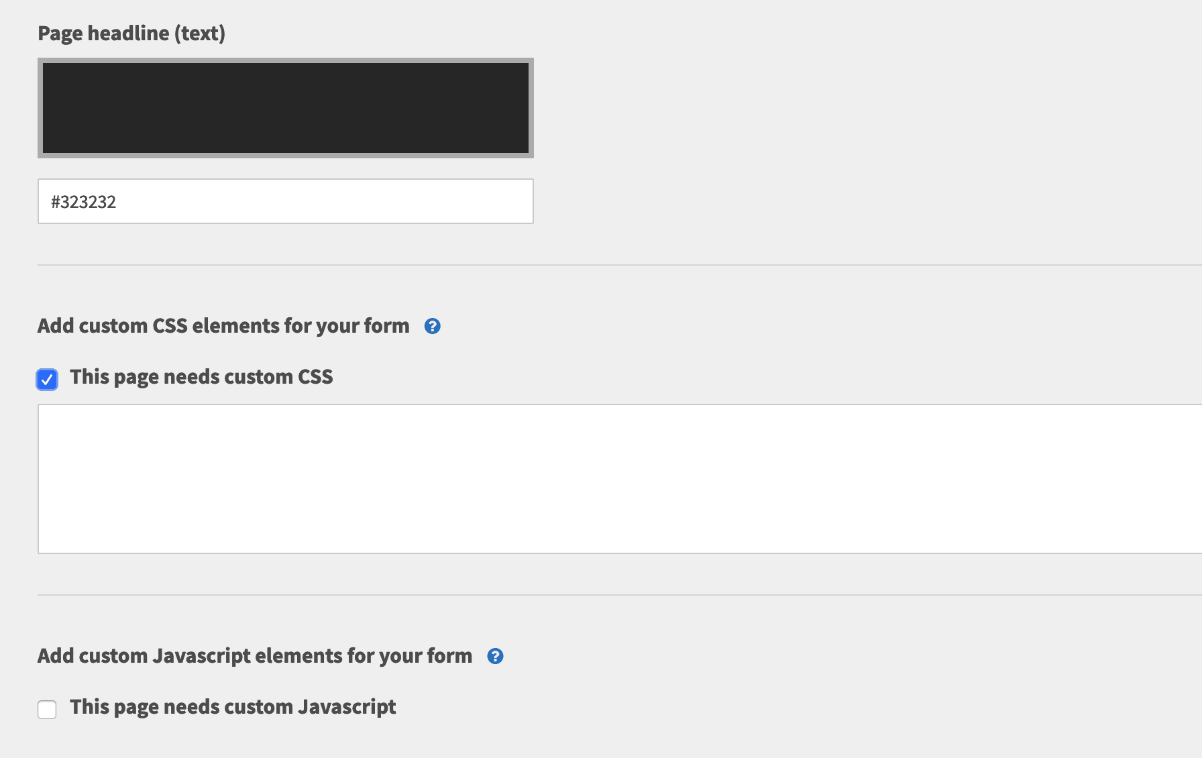Click the word 'CSS' in the checkbox label
The width and height of the screenshot is (1202, 758).
[x=315, y=377]
